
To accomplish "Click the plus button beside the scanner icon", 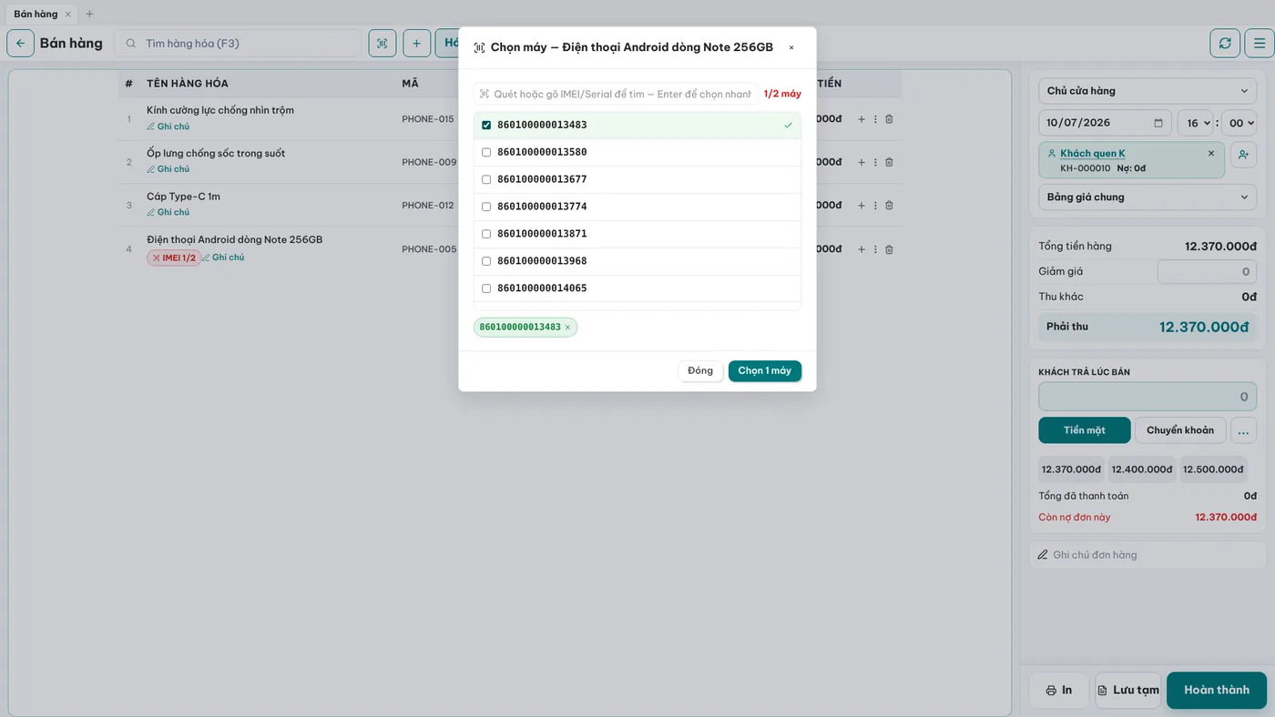I will (416, 43).
